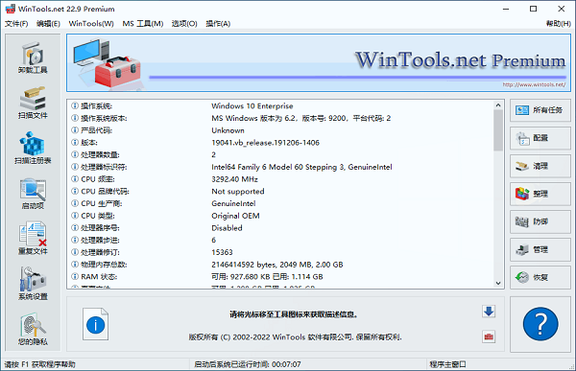Click the system info scrollbar up arrow

(x=498, y=105)
